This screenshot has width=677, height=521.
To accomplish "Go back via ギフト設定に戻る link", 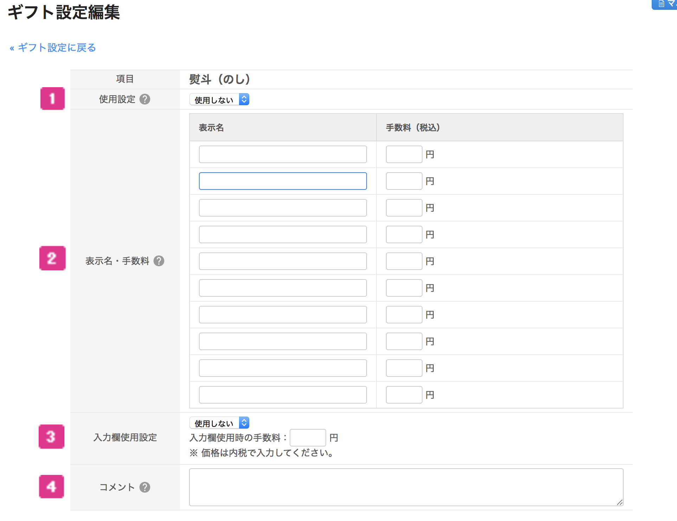I will [x=53, y=47].
